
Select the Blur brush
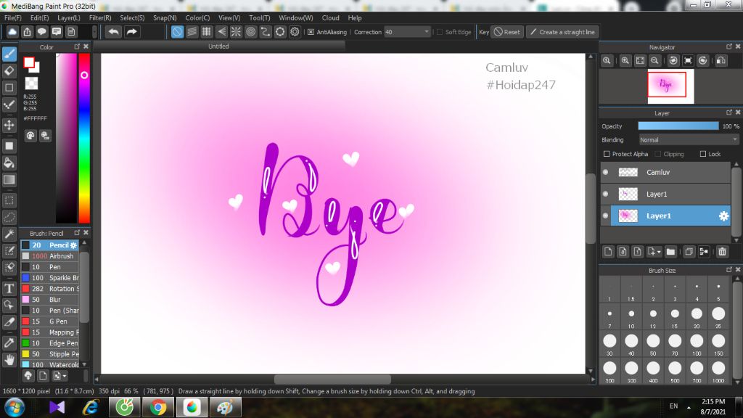[50, 300]
